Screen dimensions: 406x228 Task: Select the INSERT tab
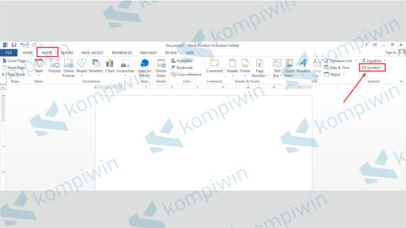point(47,53)
